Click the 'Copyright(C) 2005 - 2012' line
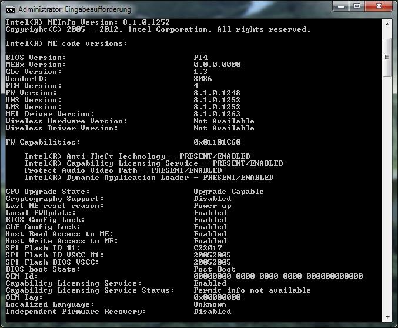Viewport: 398px width, 328px height. pyautogui.click(x=158, y=29)
